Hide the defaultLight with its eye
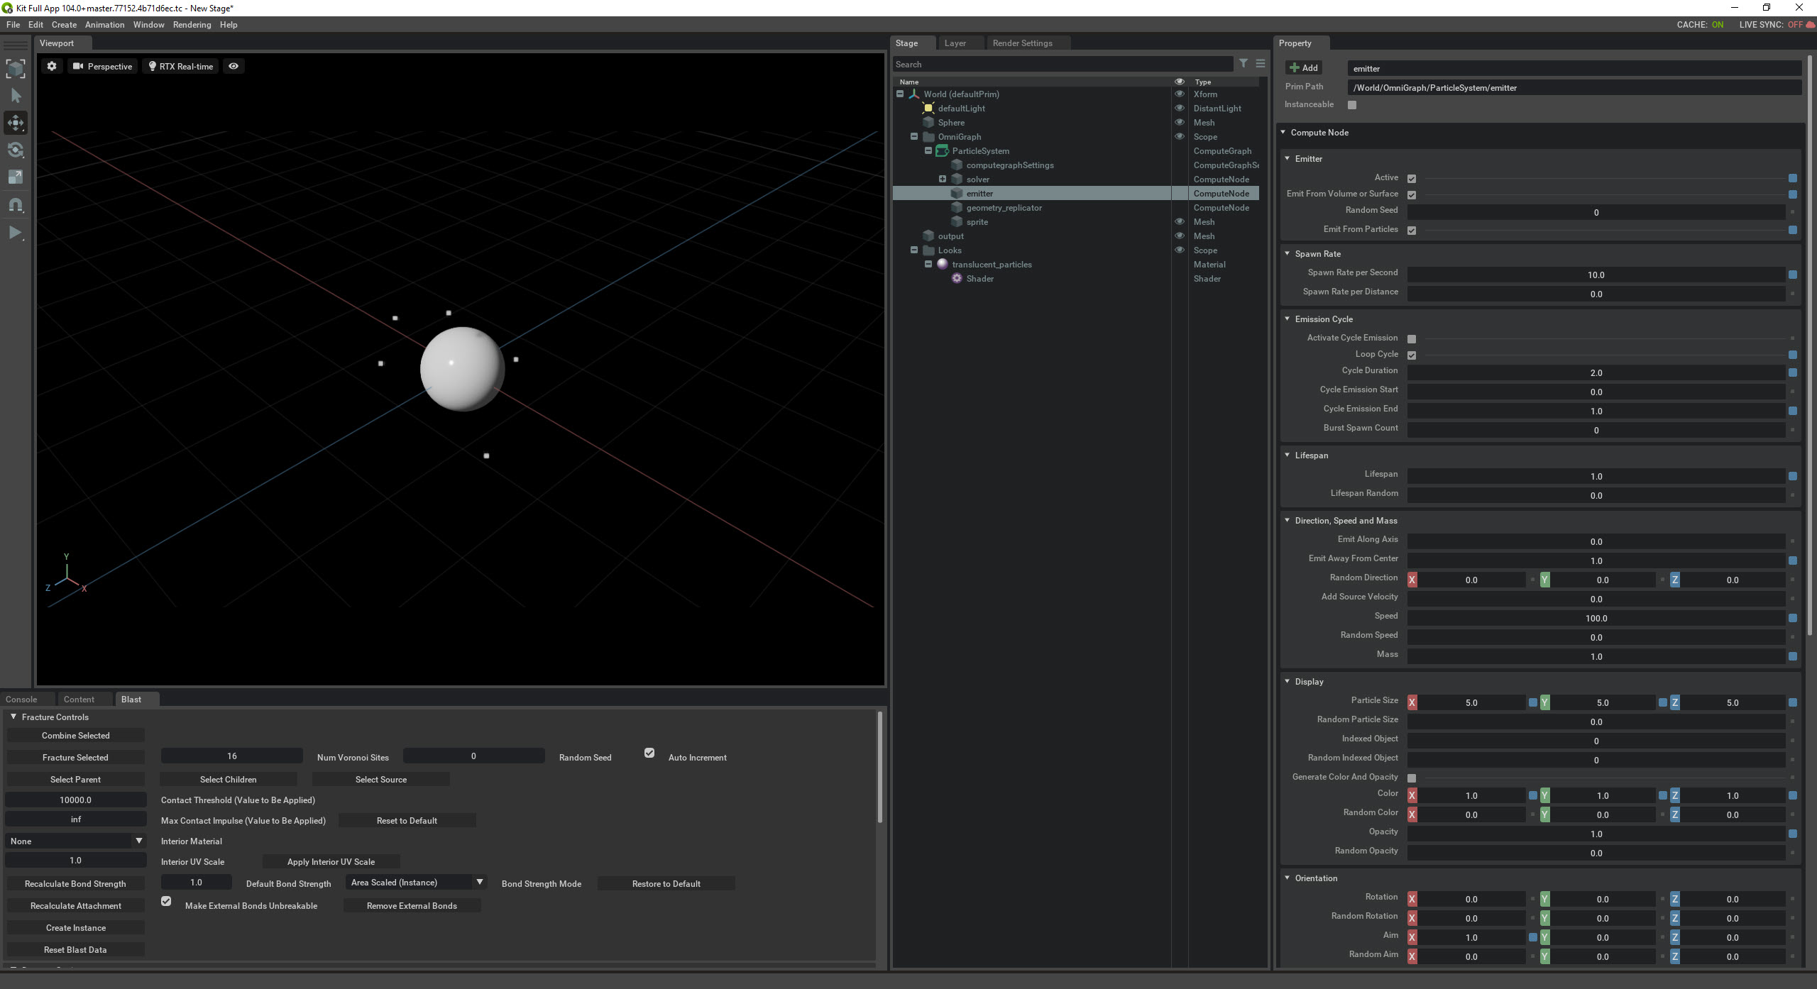The height and width of the screenshot is (989, 1817). click(1180, 108)
